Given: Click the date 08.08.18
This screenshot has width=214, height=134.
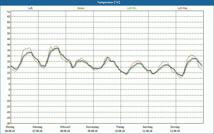Looking at the screenshot, I should 65,131.
